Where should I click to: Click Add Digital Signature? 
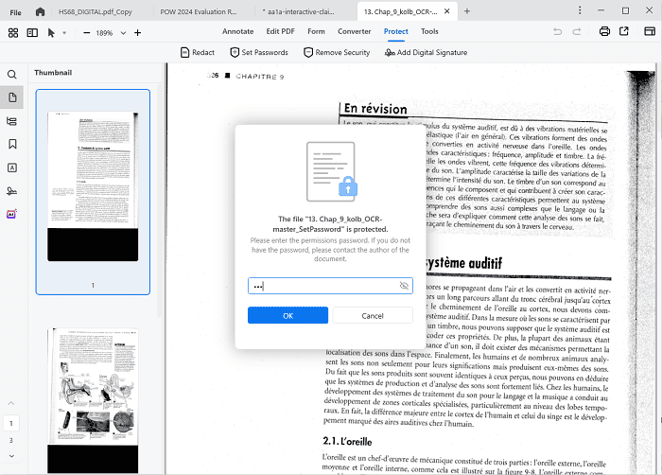coord(426,53)
